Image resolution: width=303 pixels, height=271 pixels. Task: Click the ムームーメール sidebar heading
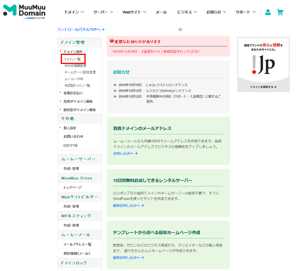tap(76, 235)
